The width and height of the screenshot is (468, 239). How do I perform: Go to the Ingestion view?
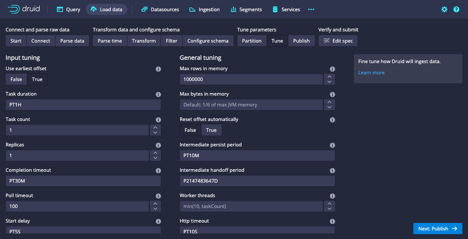(204, 9)
